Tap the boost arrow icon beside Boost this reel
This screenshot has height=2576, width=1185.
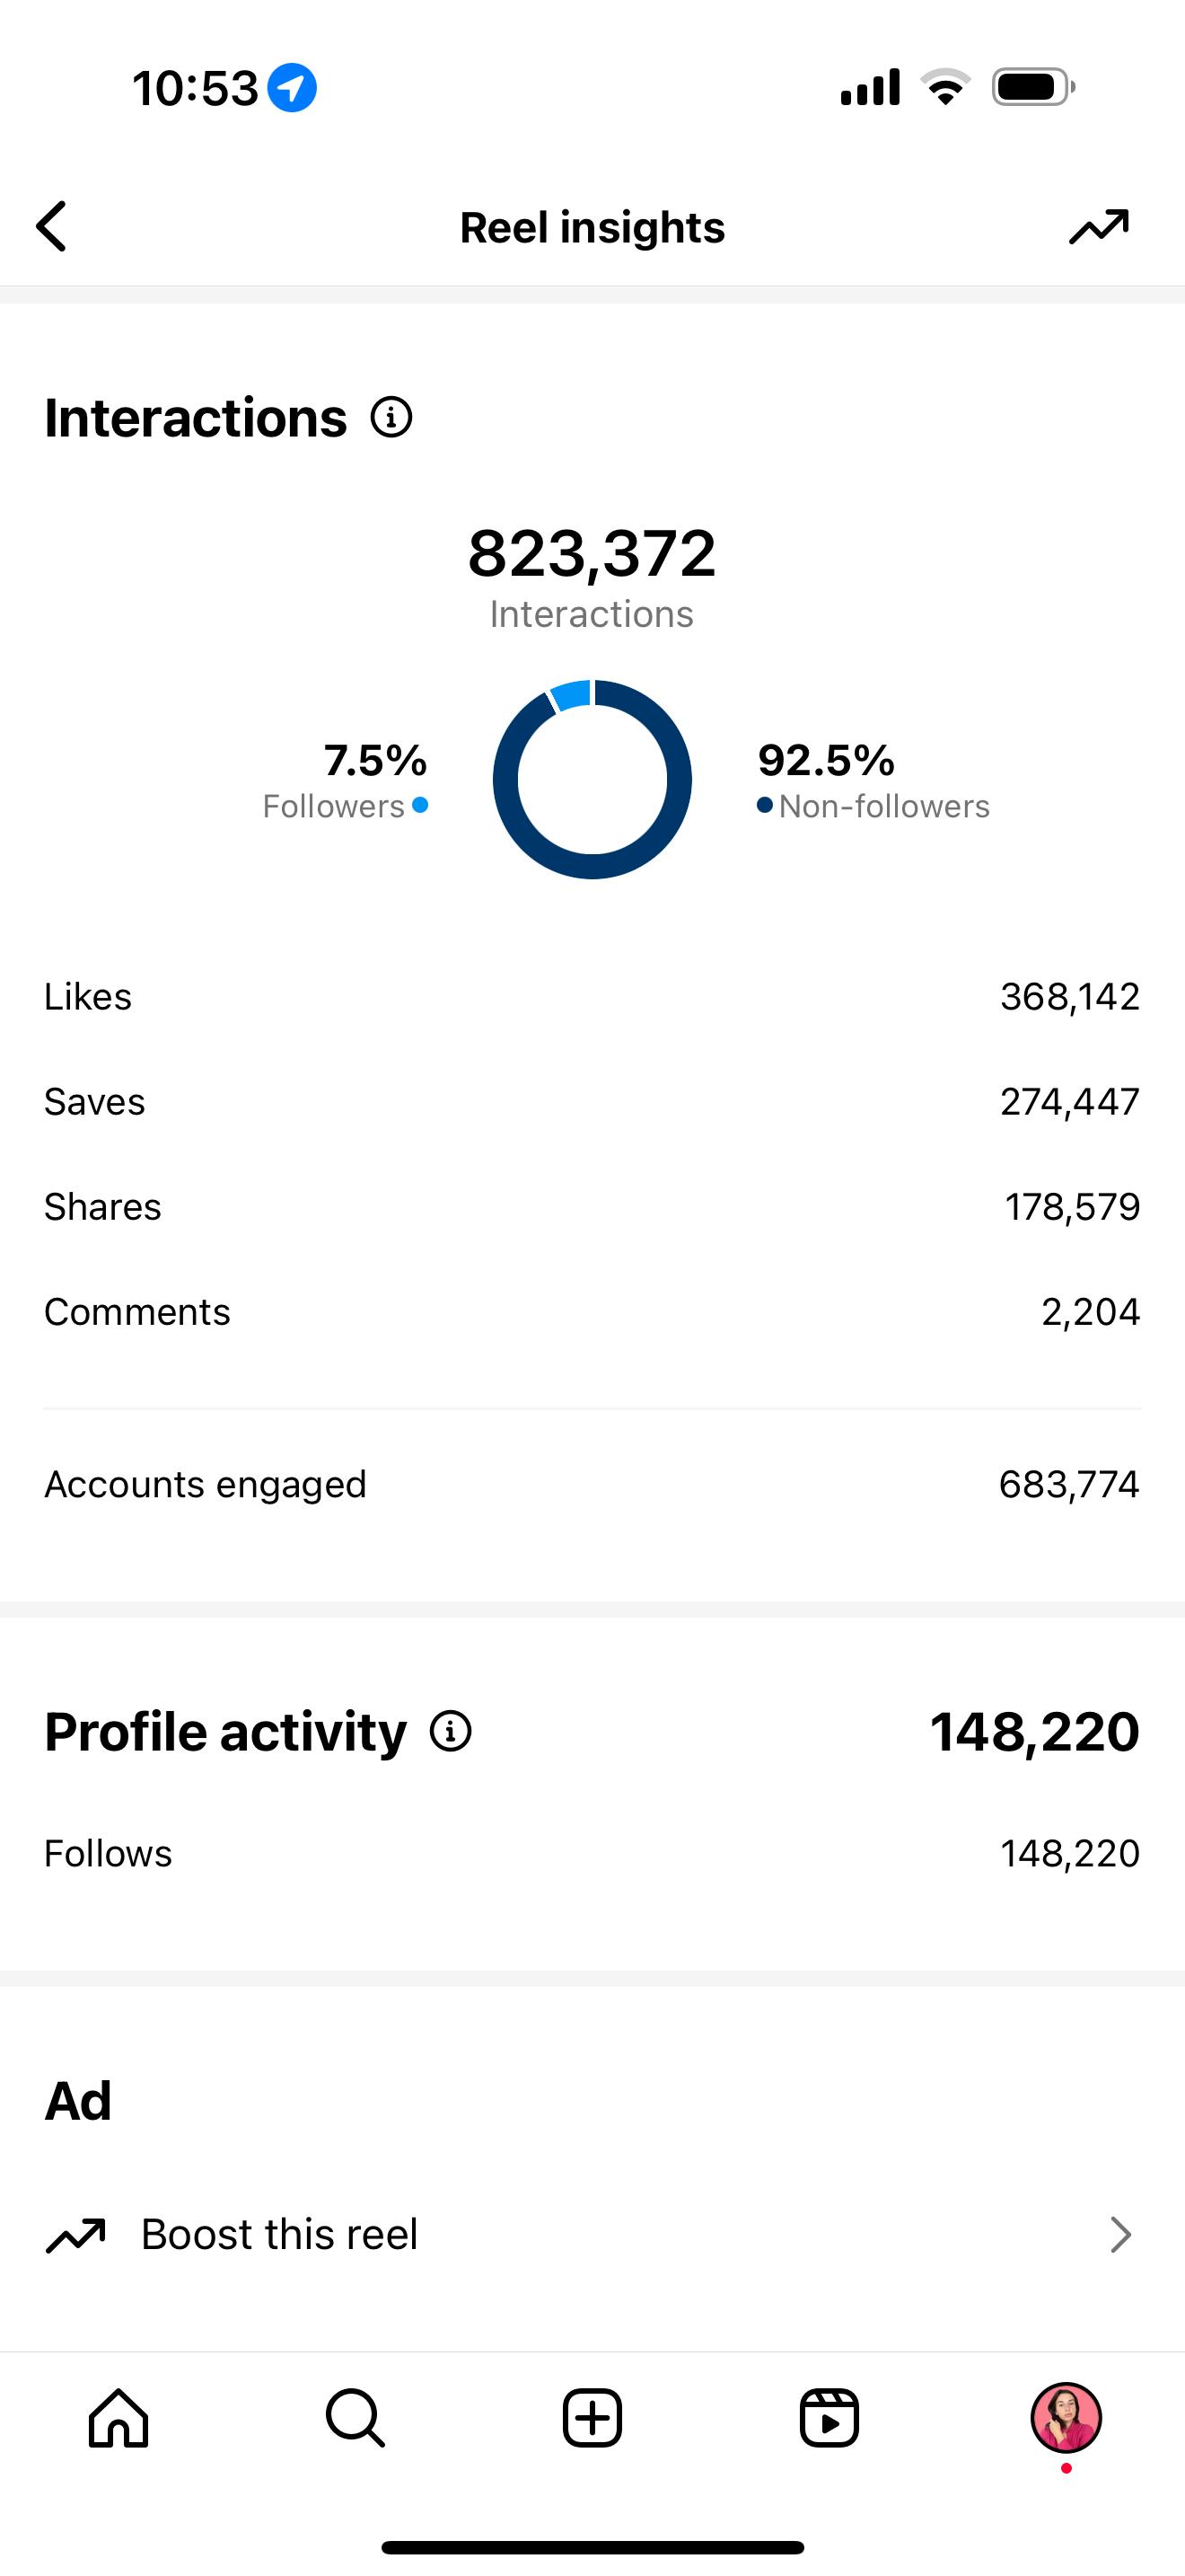(75, 2234)
